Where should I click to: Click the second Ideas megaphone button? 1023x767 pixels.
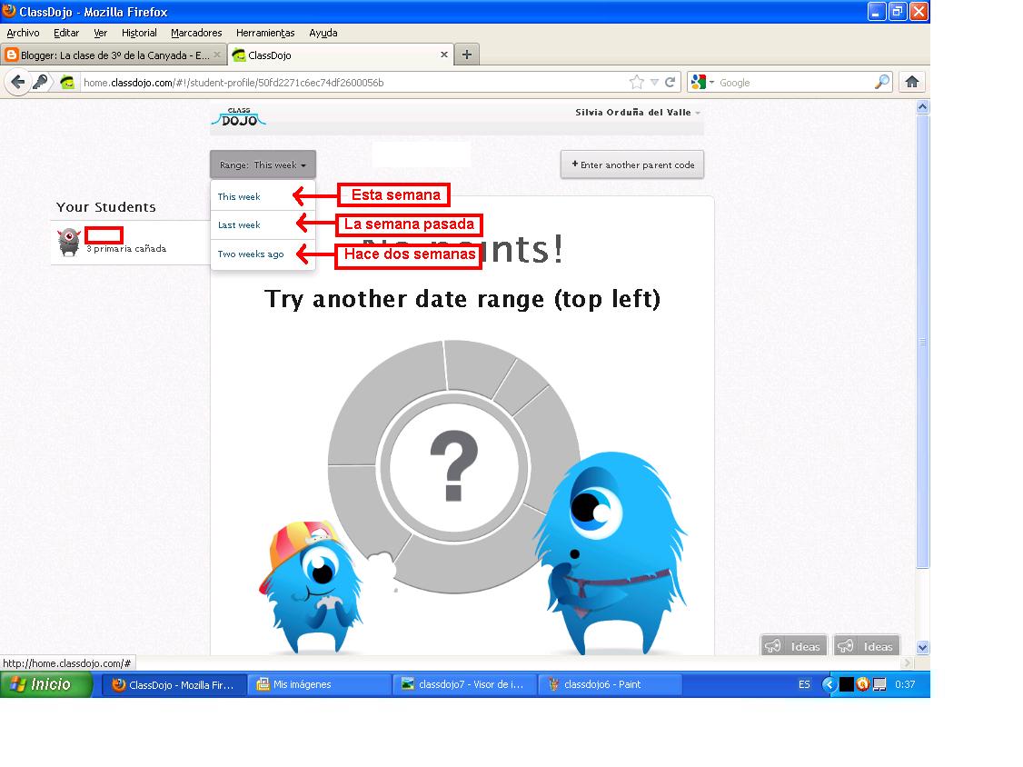[867, 645]
